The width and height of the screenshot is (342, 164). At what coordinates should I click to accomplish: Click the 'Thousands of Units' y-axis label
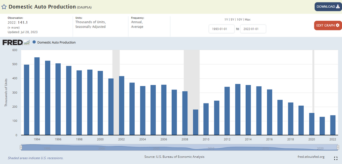6,93
